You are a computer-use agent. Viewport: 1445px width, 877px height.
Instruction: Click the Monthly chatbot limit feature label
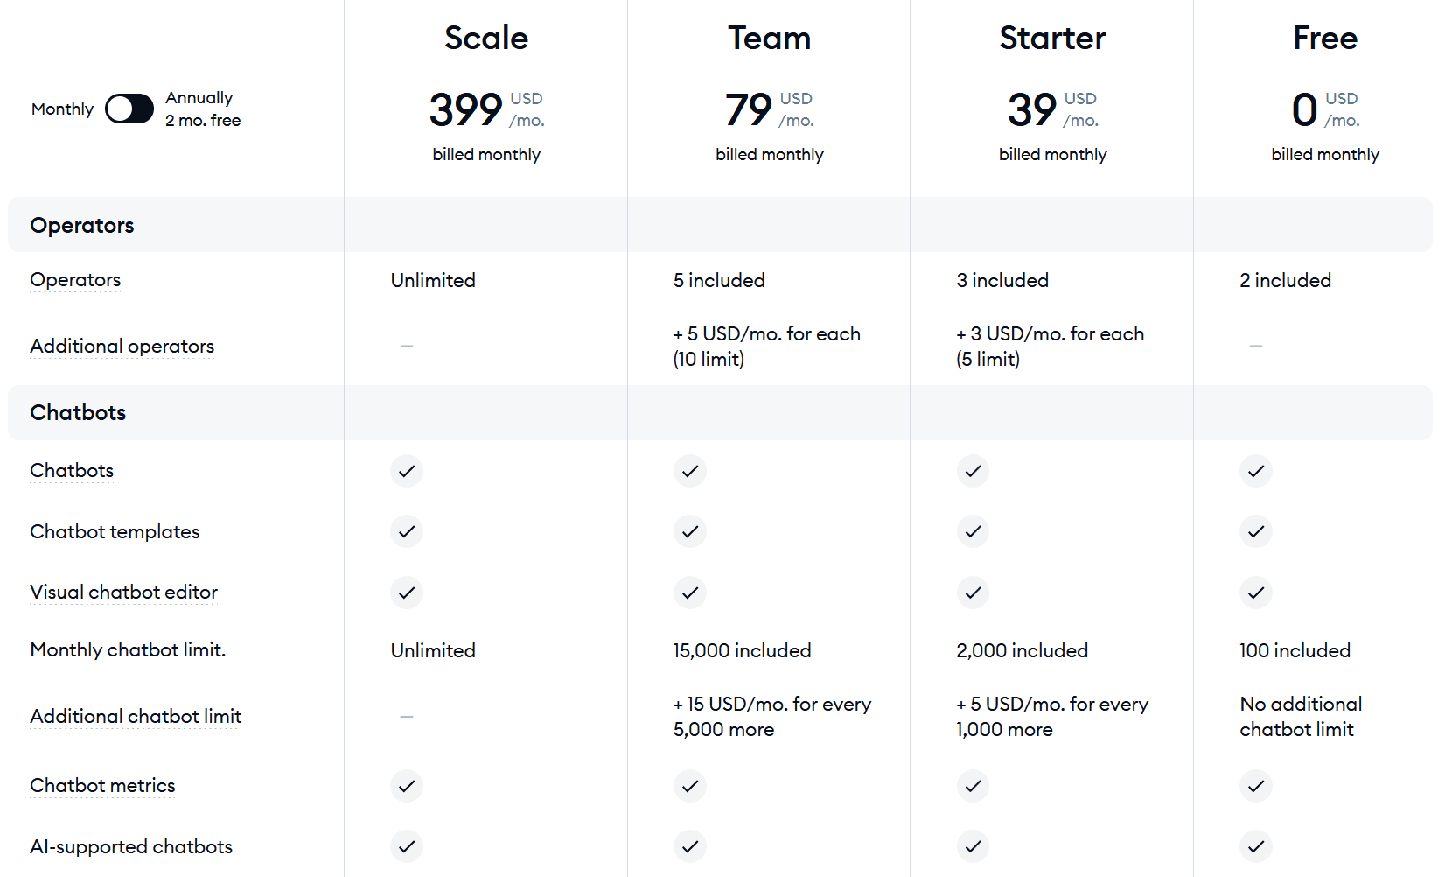pos(128,650)
